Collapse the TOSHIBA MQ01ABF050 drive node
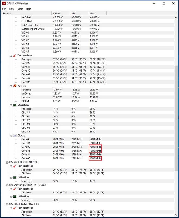 pos(7,204)
